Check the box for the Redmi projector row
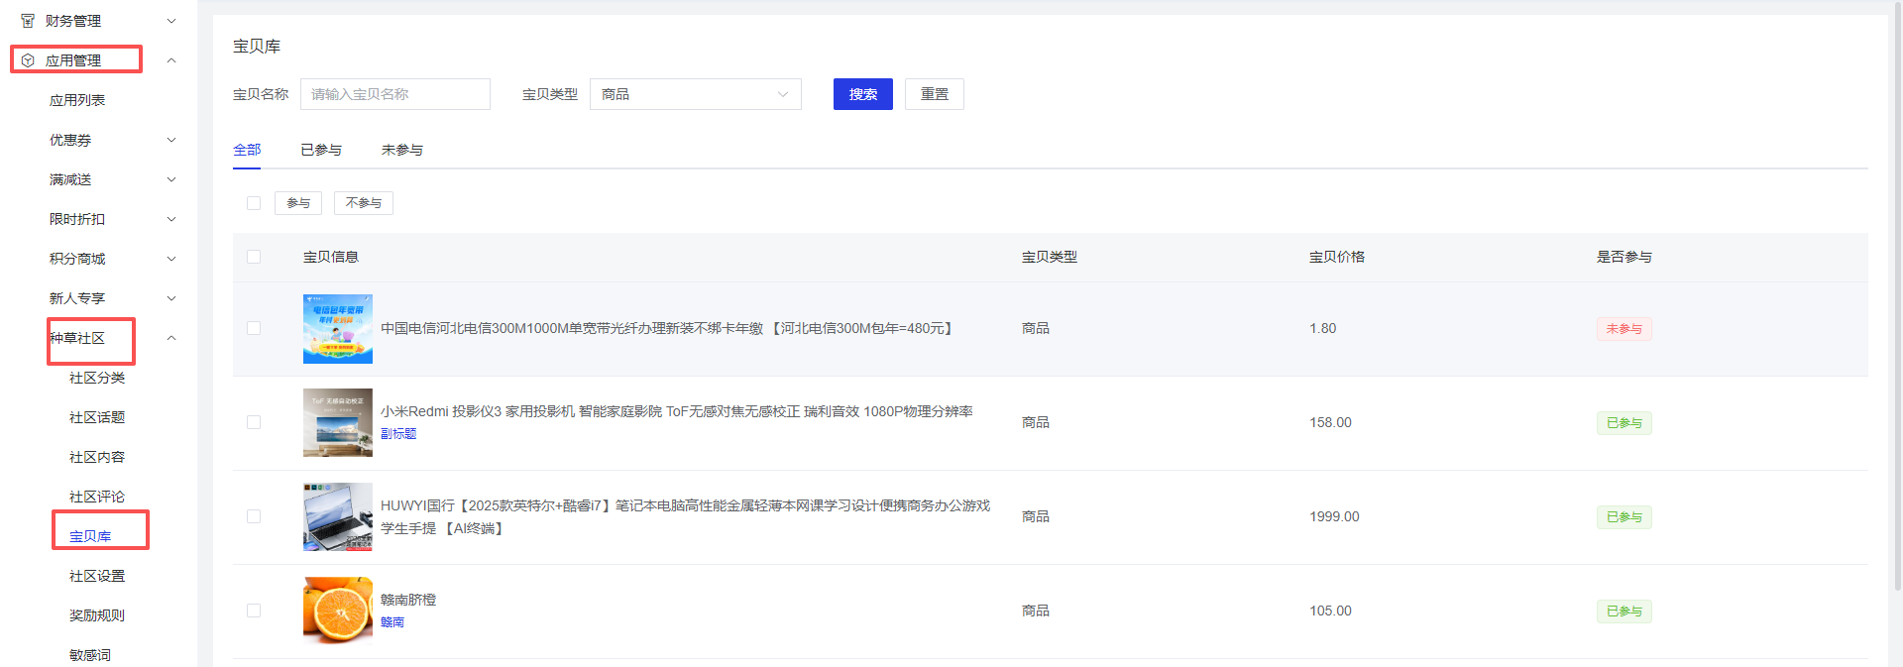1903x667 pixels. pos(254,422)
